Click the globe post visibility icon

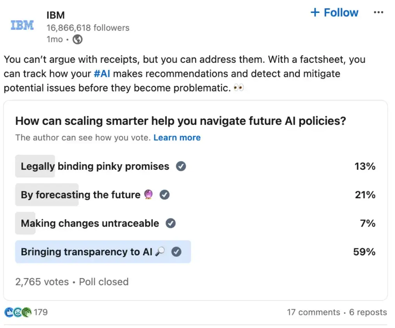click(77, 39)
